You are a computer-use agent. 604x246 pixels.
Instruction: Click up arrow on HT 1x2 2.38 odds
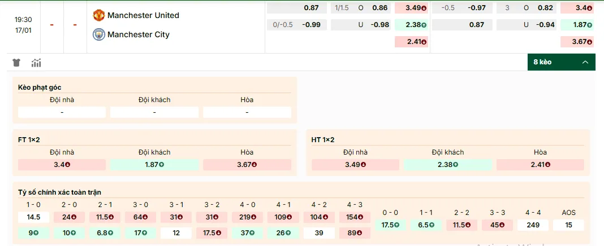tap(455, 165)
